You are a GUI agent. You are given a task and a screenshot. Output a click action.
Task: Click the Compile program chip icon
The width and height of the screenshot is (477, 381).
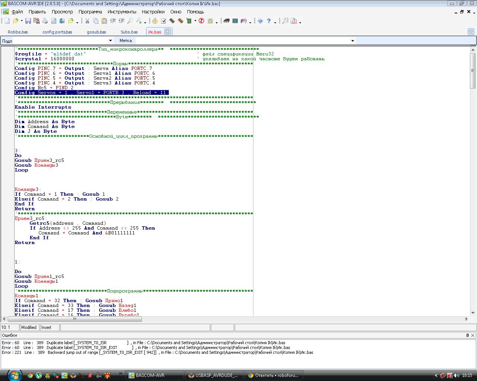[172, 21]
